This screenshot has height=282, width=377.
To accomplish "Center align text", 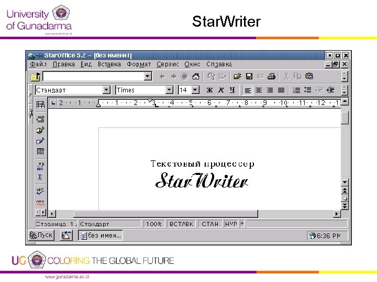I will (259, 90).
